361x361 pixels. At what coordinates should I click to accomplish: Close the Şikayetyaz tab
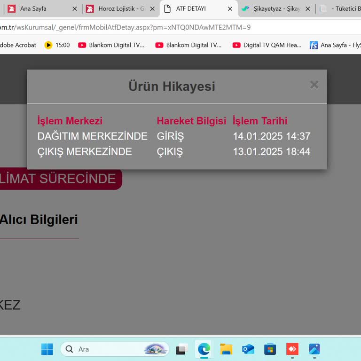click(307, 9)
